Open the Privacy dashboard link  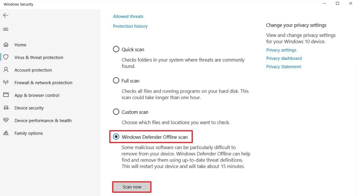point(284,58)
